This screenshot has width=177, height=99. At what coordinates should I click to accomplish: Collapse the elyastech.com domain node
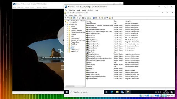coord(66,25)
